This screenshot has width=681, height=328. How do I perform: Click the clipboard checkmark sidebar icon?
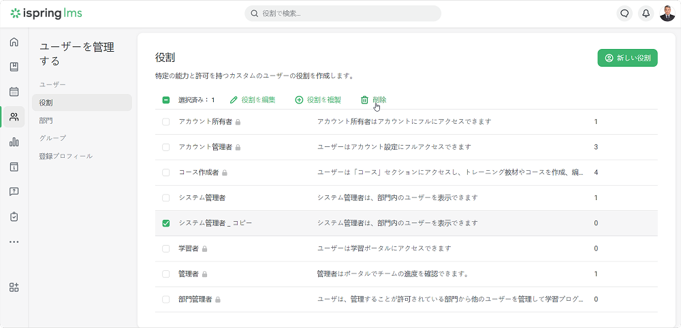(x=14, y=216)
